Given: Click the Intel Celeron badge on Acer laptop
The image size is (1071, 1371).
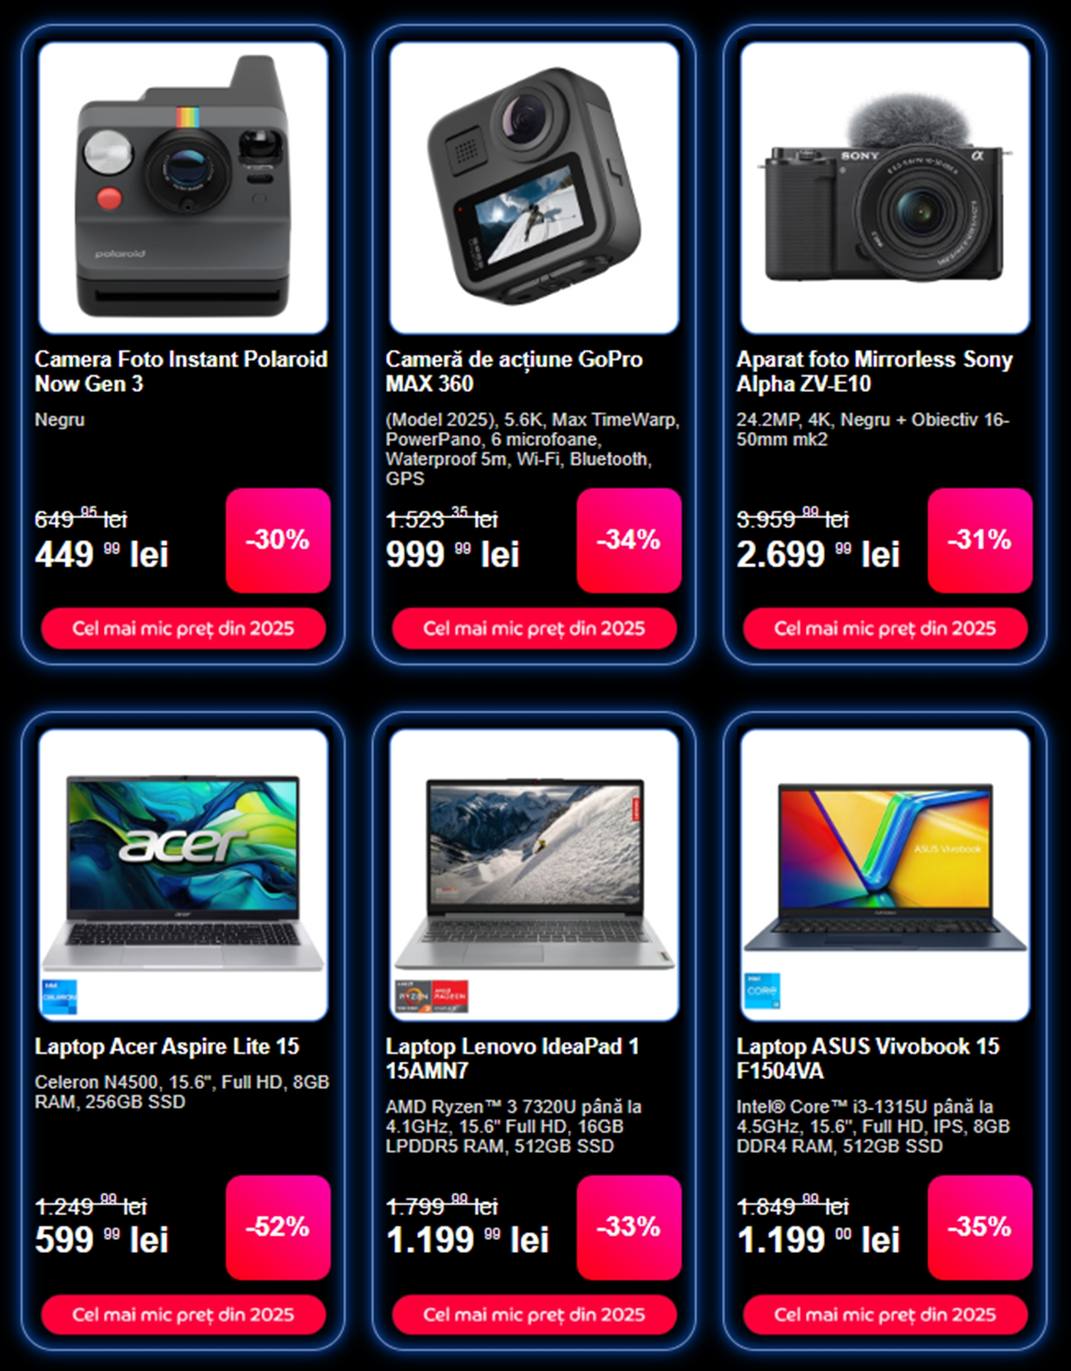Looking at the screenshot, I should point(60,996).
